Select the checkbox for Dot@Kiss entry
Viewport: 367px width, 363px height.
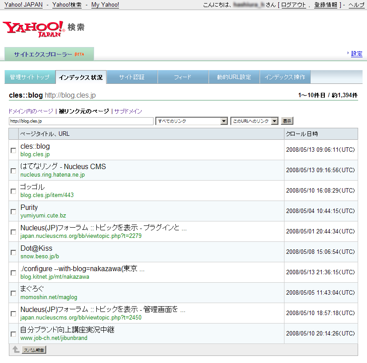click(x=13, y=253)
